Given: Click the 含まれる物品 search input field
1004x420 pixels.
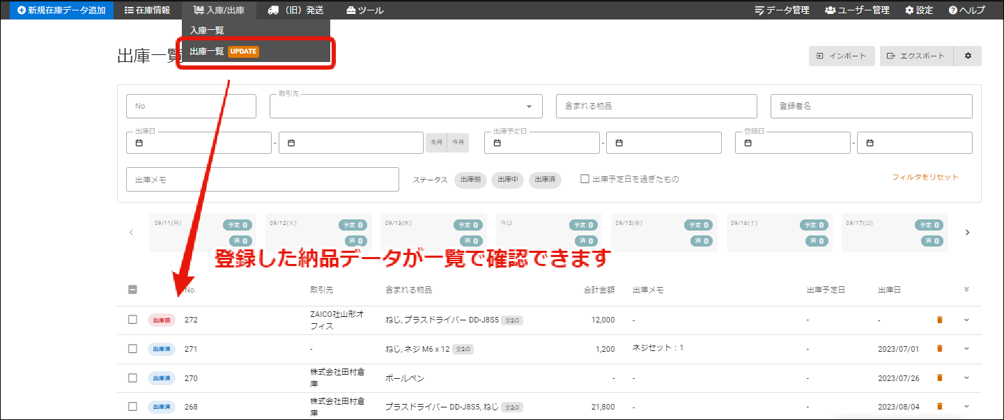Looking at the screenshot, I should pyautogui.click(x=656, y=106).
